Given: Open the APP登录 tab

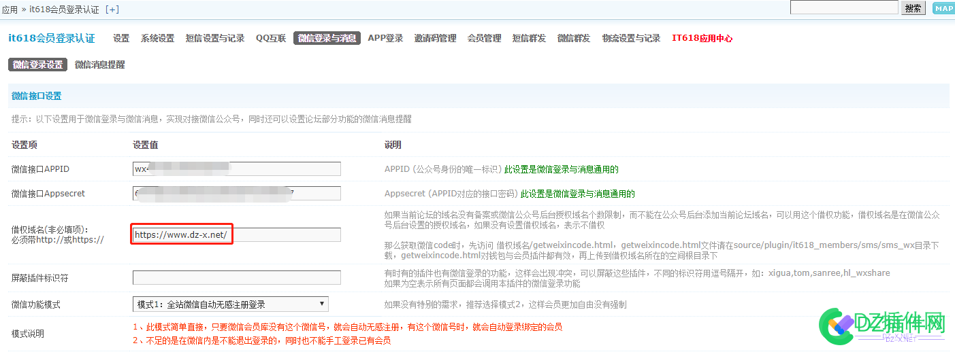Looking at the screenshot, I should (385, 38).
